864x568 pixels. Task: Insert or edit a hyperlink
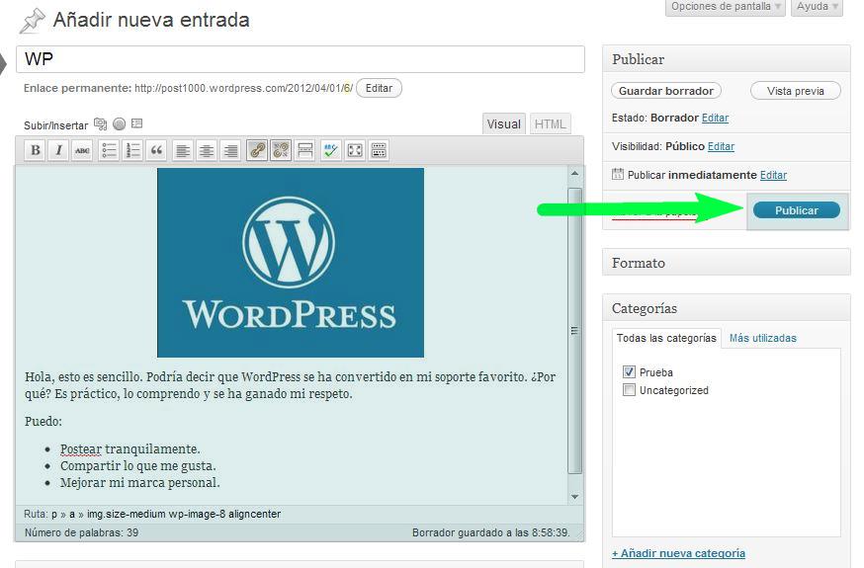click(x=257, y=150)
